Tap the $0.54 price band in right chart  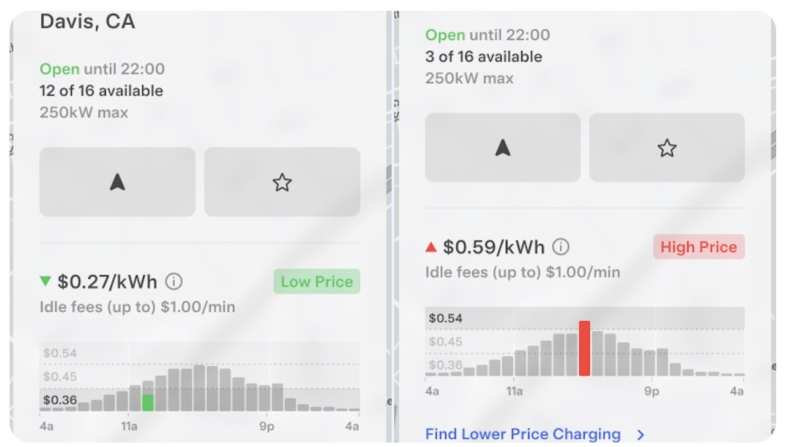tap(446, 318)
